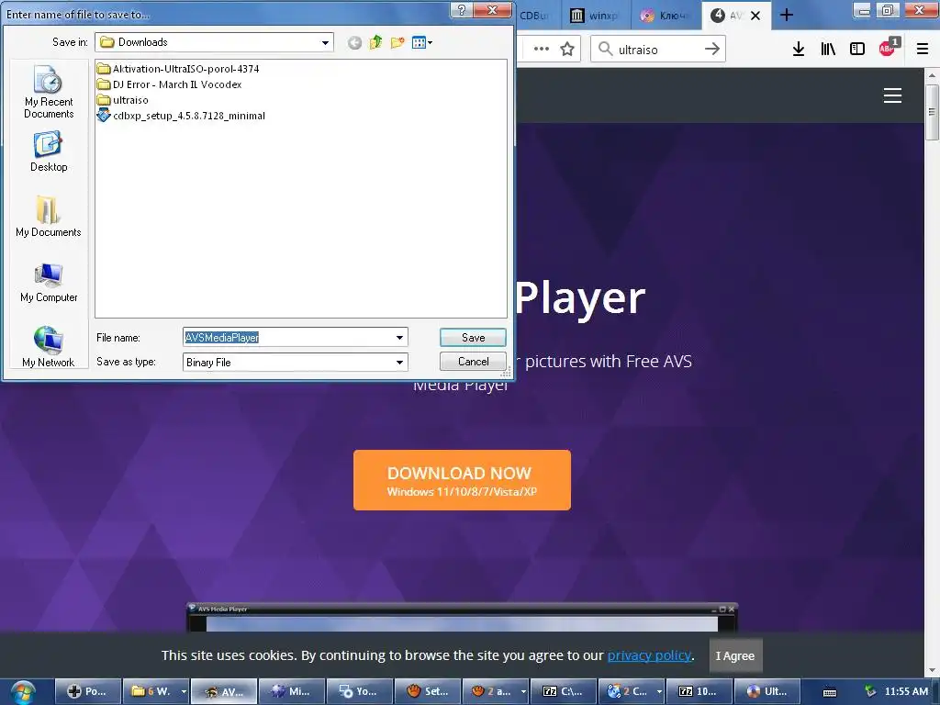The image size is (940, 705).
Task: Open My Recent Documents in places bar
Action: pos(49,93)
